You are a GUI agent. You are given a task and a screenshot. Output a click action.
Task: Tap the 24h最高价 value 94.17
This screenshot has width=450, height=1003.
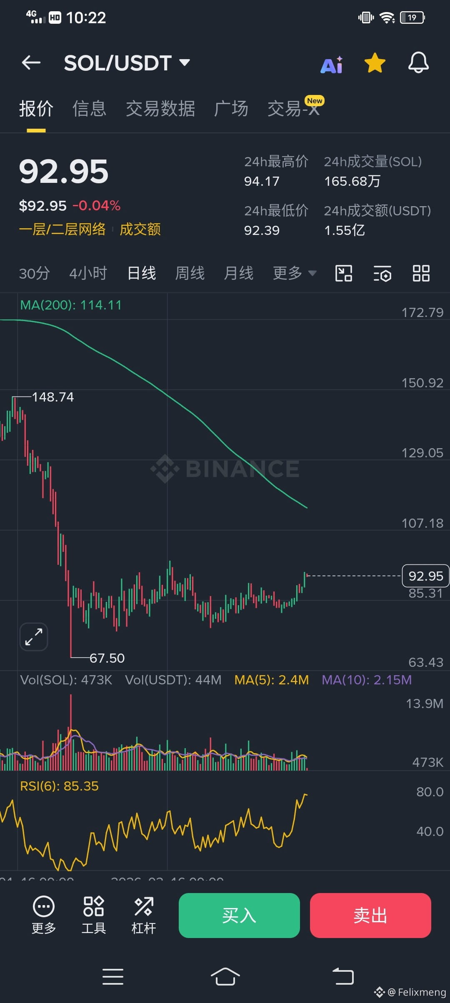pos(262,182)
